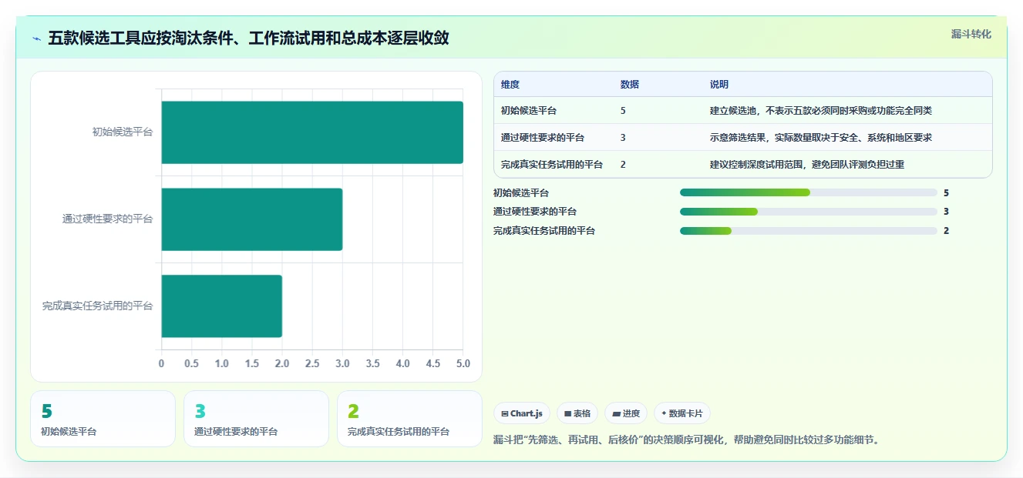Open the stat card showing 3

[x=257, y=419]
